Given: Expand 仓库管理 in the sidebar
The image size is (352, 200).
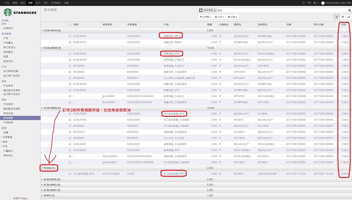Looking at the screenshot, I should point(7,137).
